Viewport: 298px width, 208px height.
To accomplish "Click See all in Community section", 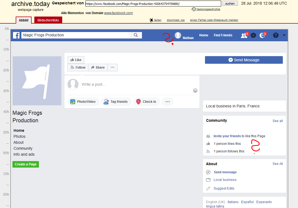I will coord(278,121).
